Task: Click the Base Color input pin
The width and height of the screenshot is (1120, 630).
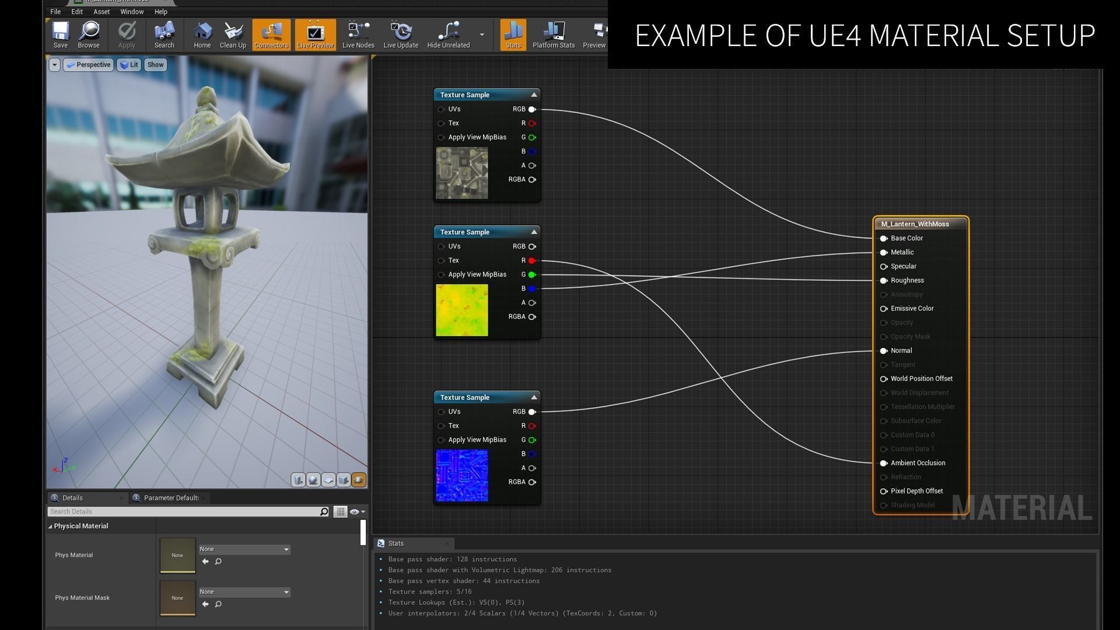Action: coord(884,239)
